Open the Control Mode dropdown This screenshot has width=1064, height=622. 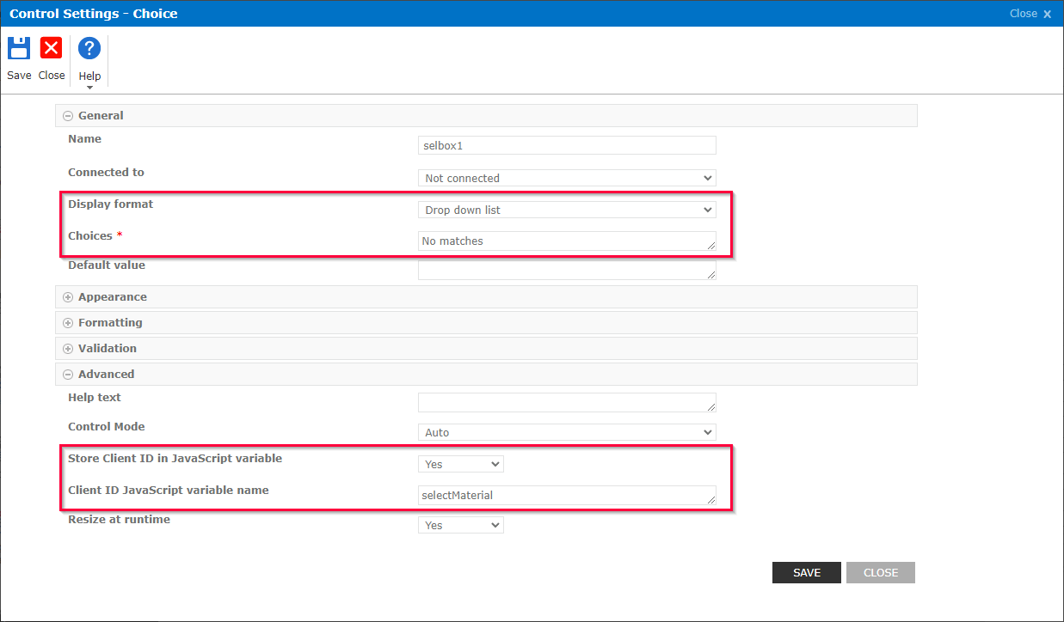(566, 432)
